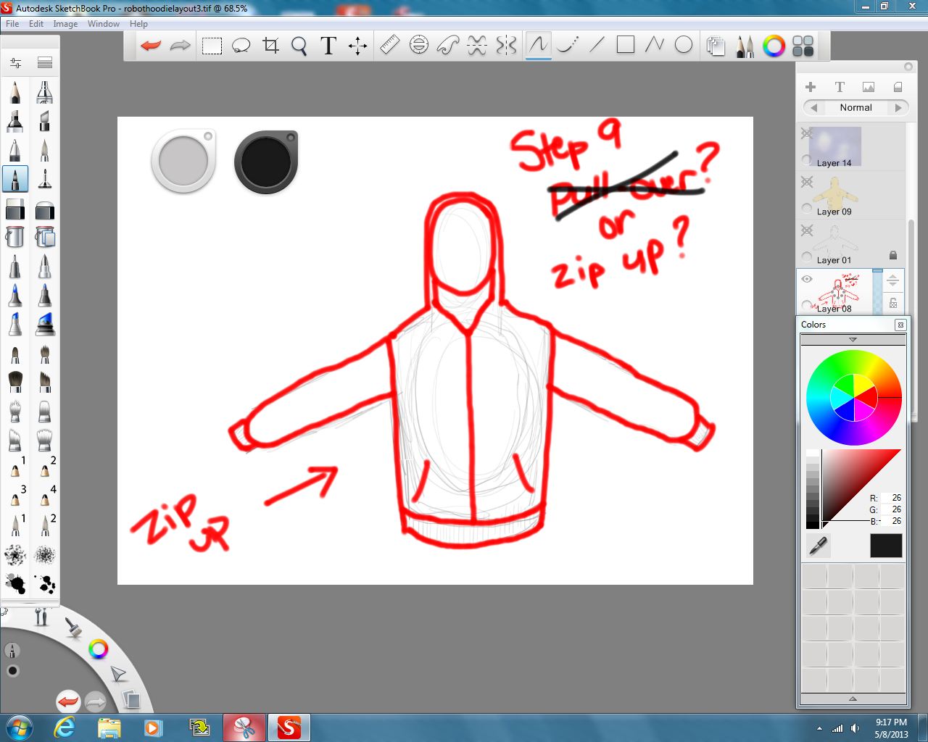Select the French curve guide tool
Screen dimensions: 928x742
[446, 45]
